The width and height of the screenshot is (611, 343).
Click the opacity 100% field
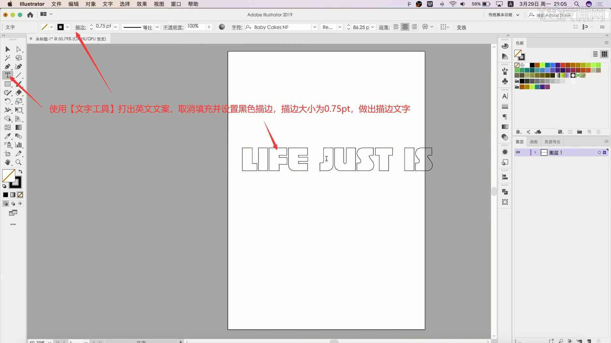pos(196,26)
